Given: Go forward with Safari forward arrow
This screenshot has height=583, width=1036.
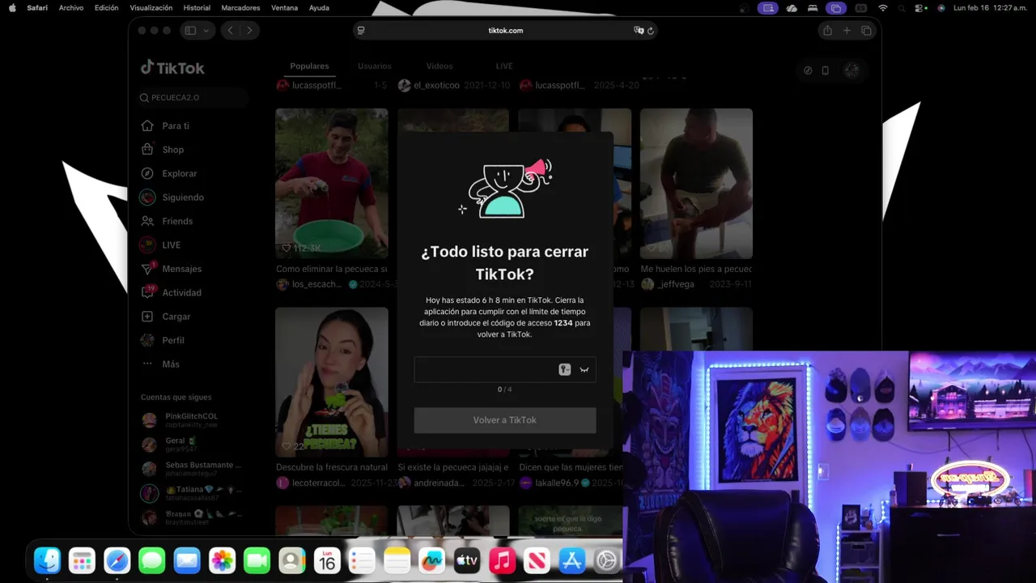Looking at the screenshot, I should click(249, 31).
